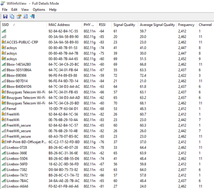
Task: Click the channel 3 cell
Action: [x=200, y=75]
